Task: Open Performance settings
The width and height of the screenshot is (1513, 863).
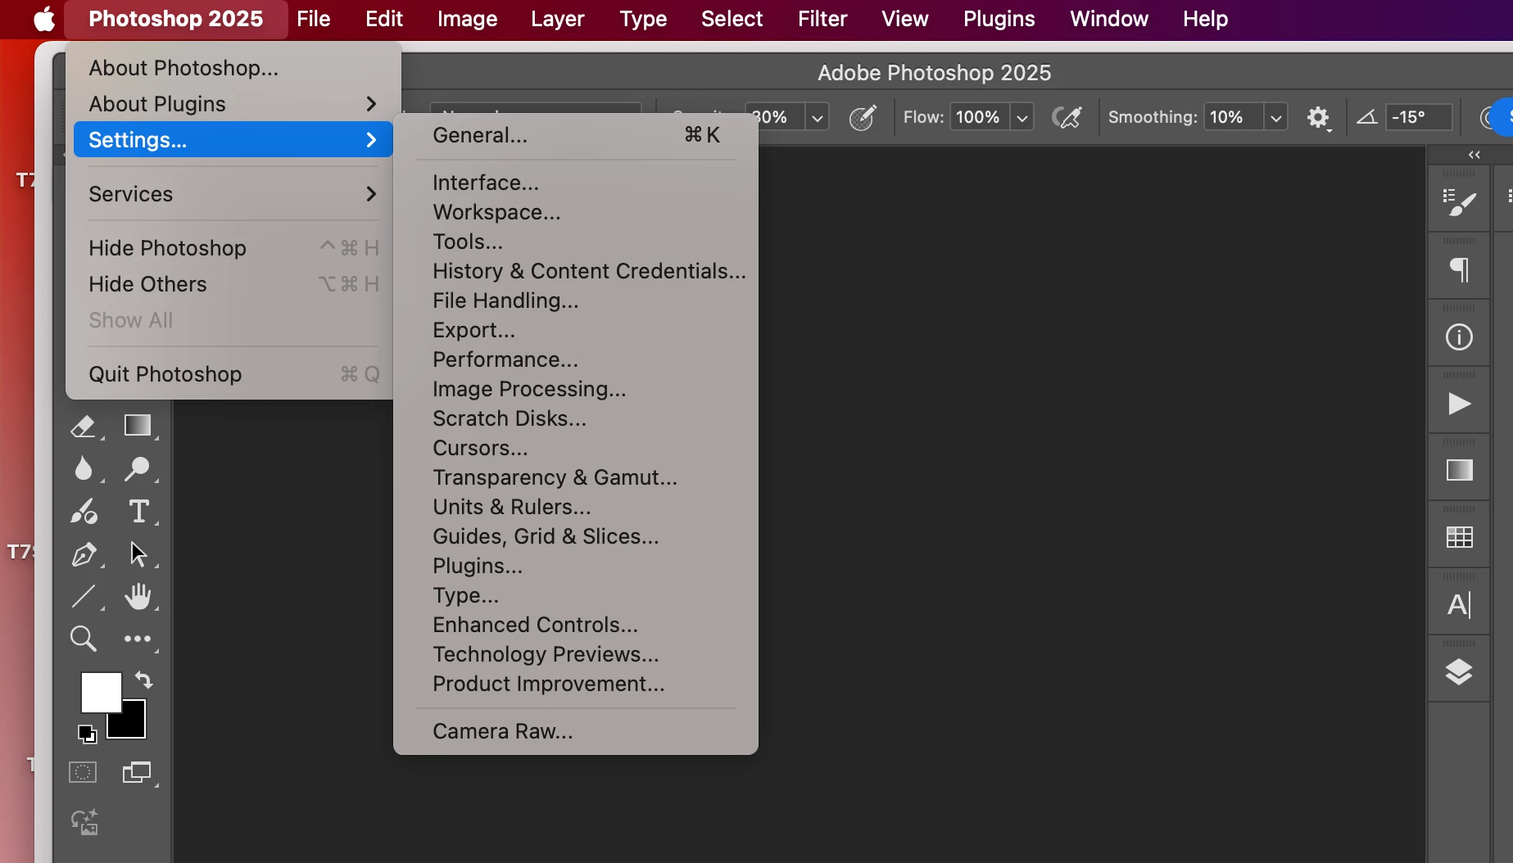Action: pyautogui.click(x=575, y=359)
